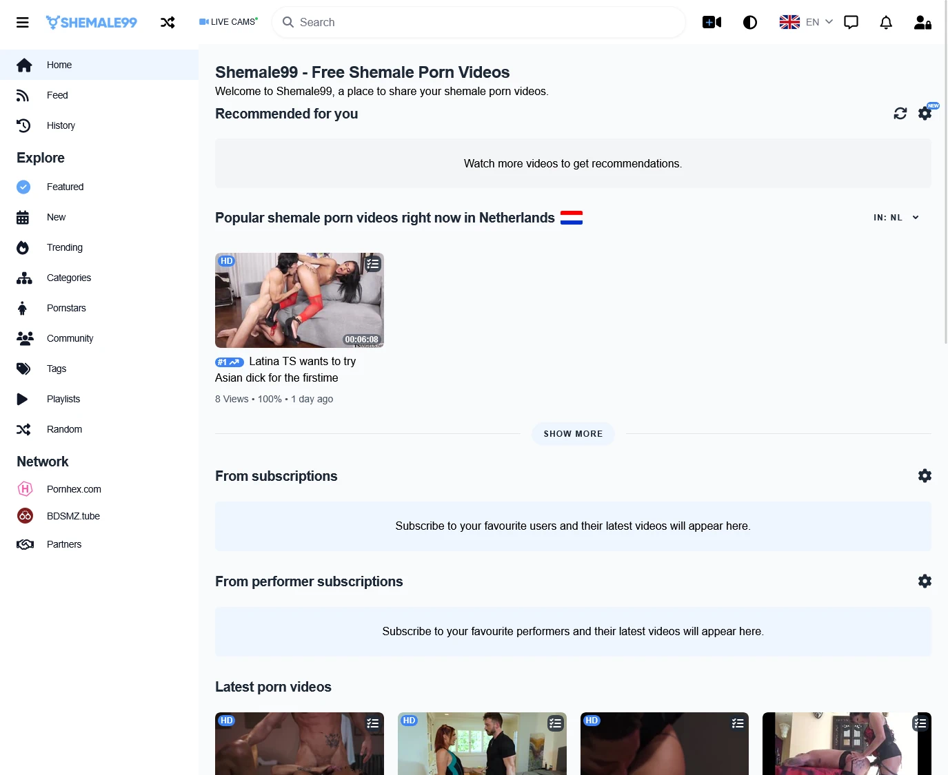Visit Pornhex.com network link
948x775 pixels.
pos(99,489)
